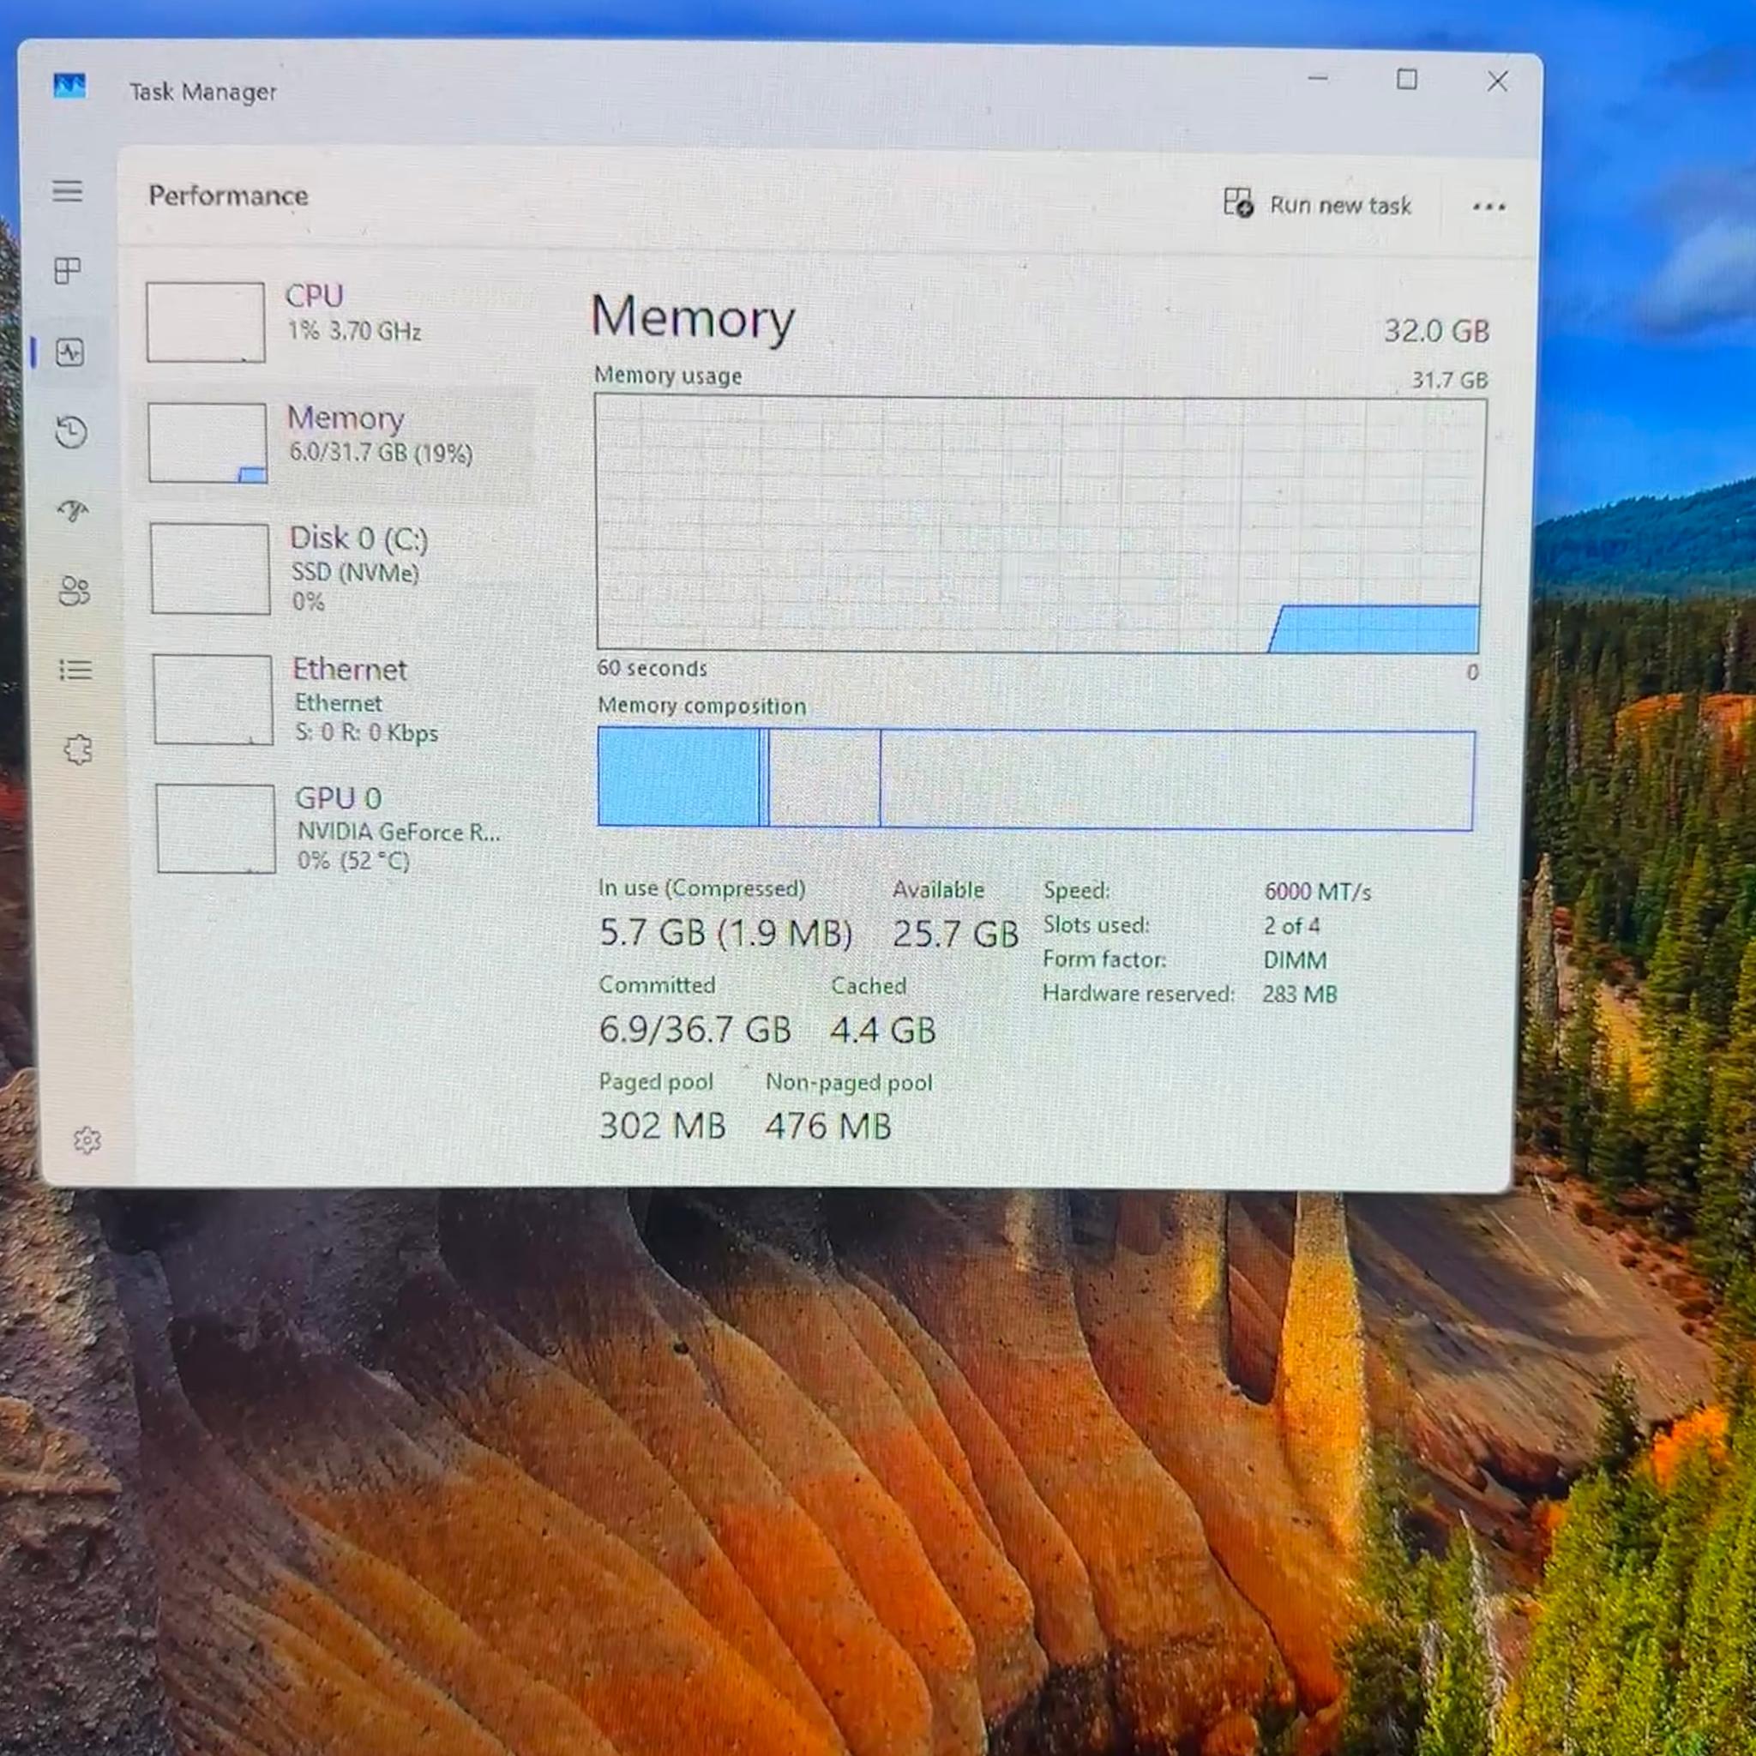Open Task Manager Settings gear icon

(87, 1140)
